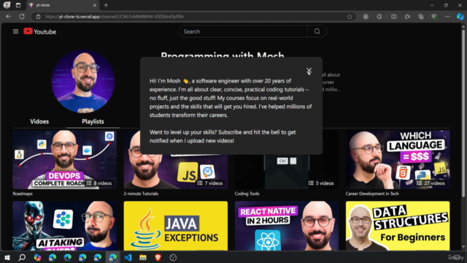Click inside the Search input field
This screenshot has height=263, width=467.
(x=243, y=31)
